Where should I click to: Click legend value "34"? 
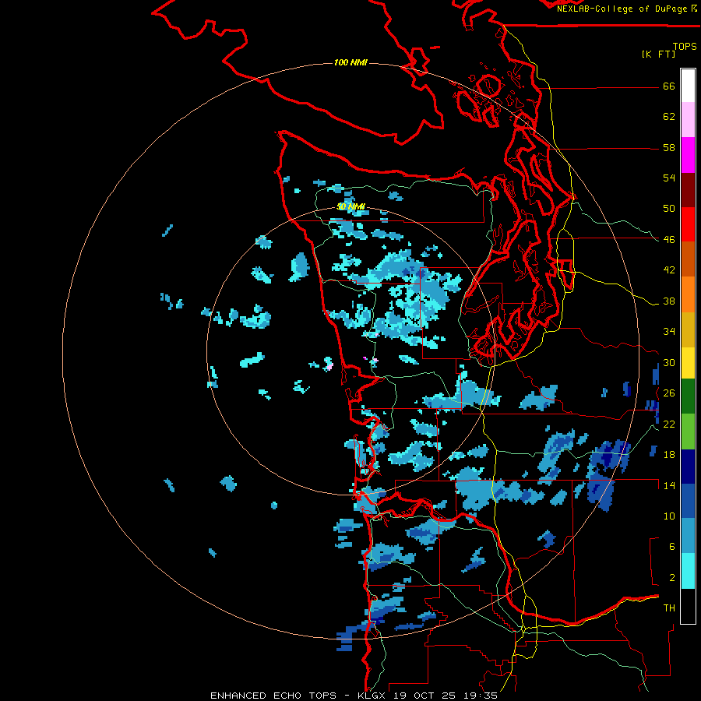[669, 332]
